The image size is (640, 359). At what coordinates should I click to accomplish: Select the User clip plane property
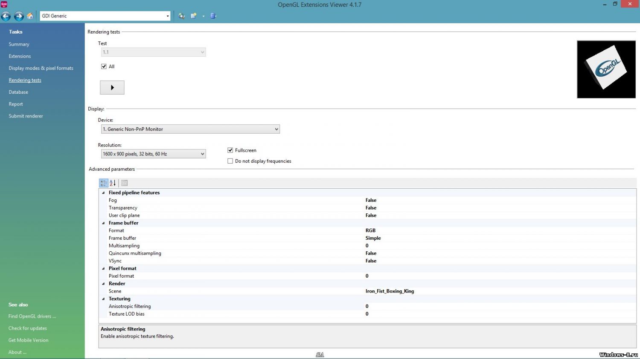367,215
